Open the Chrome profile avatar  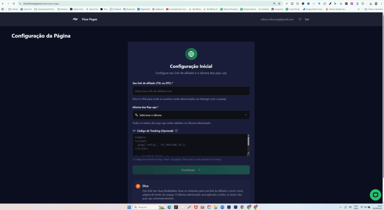click(376, 4)
